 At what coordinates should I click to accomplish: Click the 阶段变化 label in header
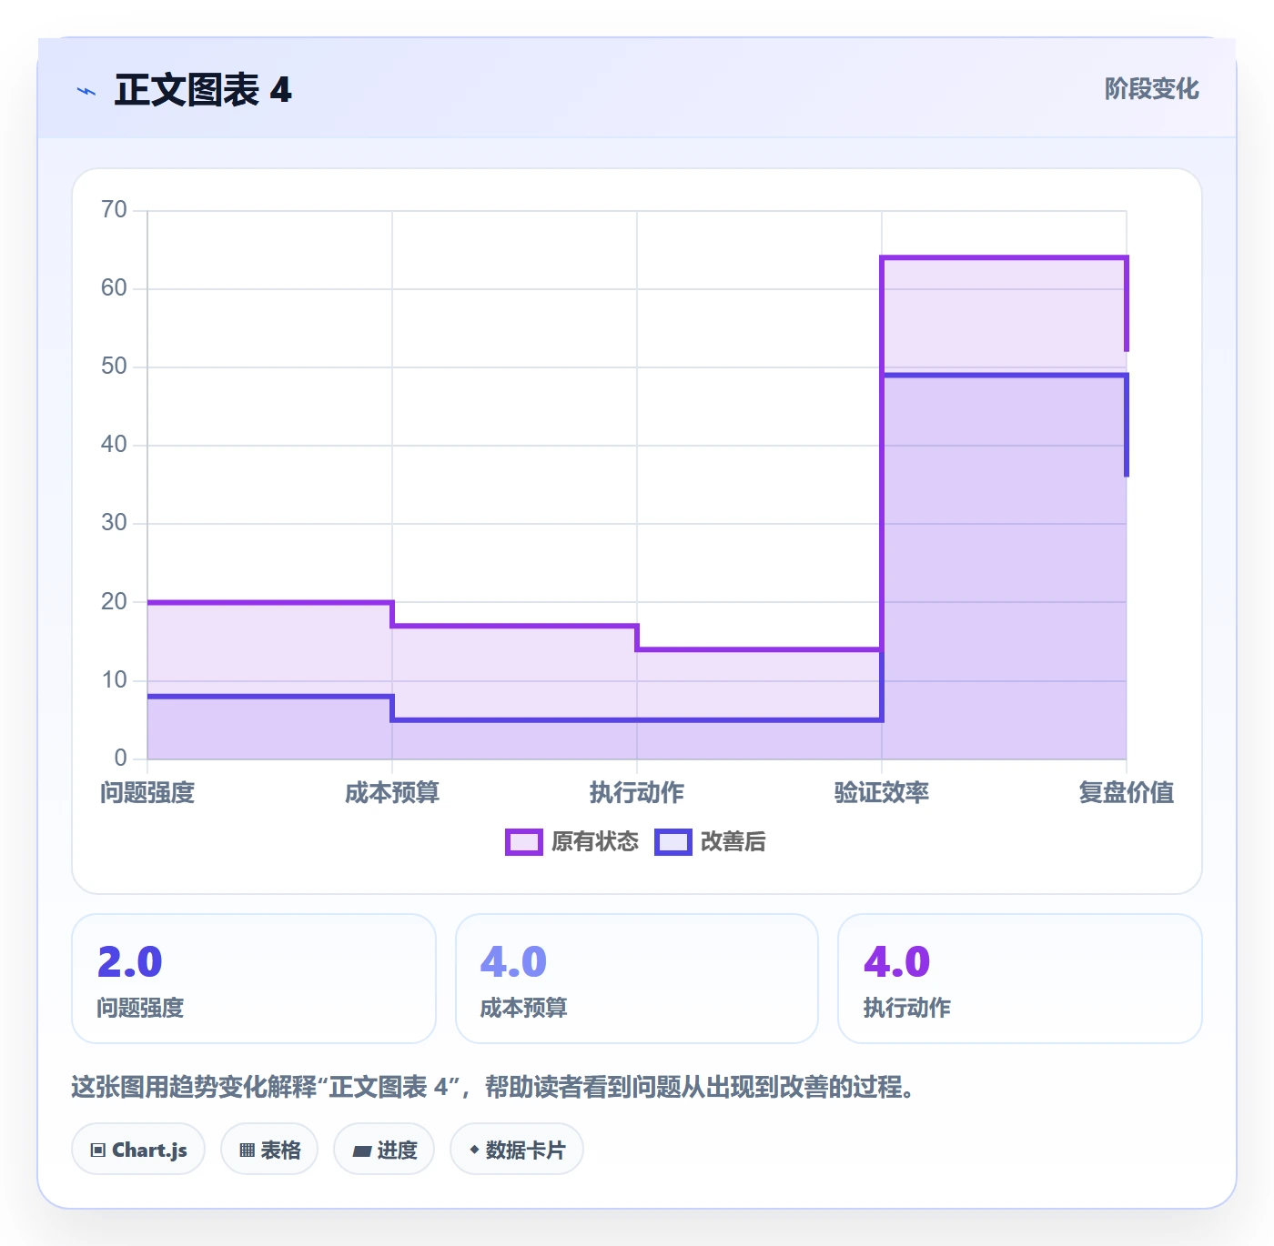1152,89
